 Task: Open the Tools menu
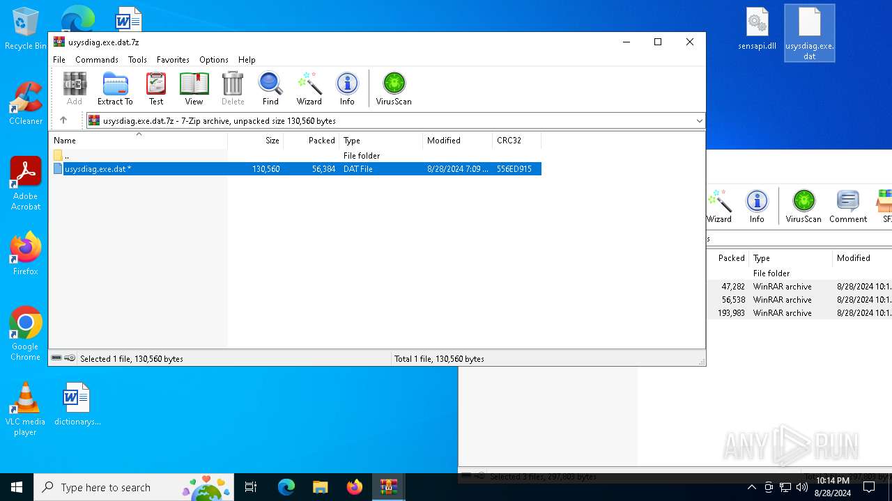[x=137, y=60]
